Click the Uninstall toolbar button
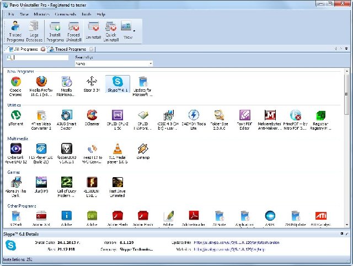The width and height of the screenshot is (353, 266). (93, 31)
